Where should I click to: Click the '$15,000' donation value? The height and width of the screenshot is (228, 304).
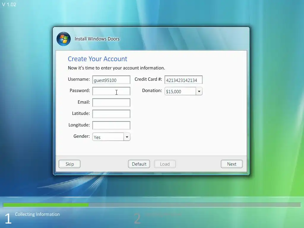(x=173, y=91)
